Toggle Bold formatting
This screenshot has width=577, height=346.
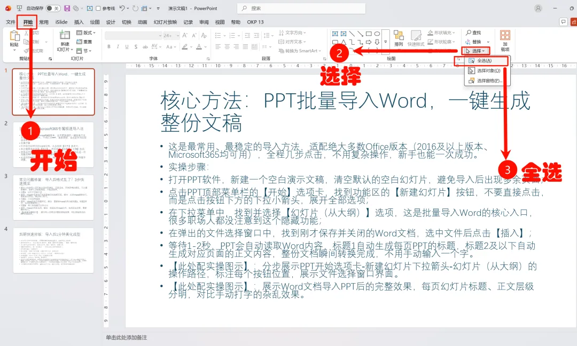tap(109, 46)
